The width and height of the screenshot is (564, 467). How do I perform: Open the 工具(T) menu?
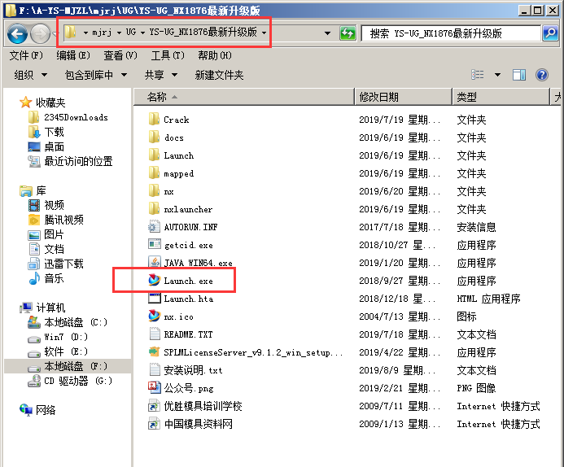[168, 55]
